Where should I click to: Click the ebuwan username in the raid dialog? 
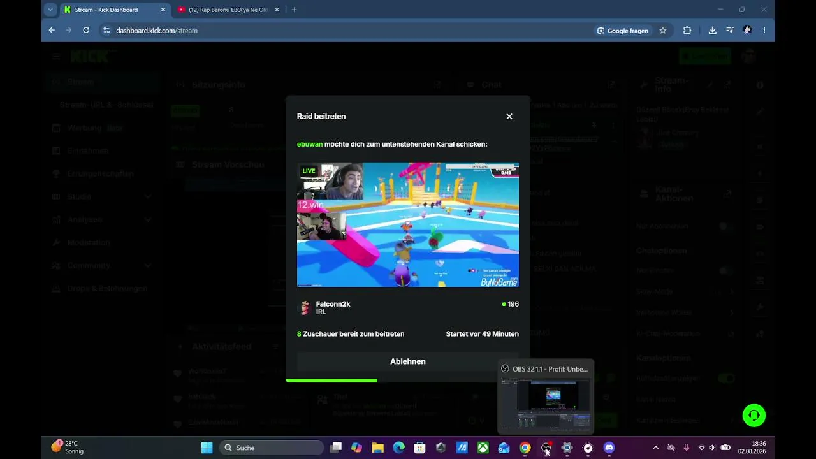point(310,144)
